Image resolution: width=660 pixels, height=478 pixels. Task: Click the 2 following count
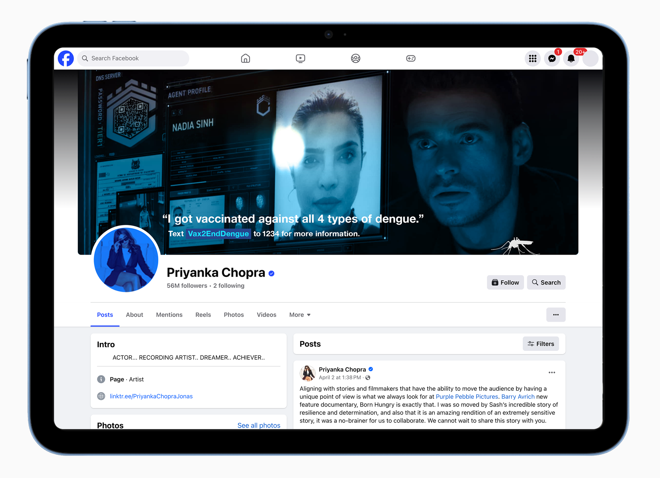click(x=229, y=286)
